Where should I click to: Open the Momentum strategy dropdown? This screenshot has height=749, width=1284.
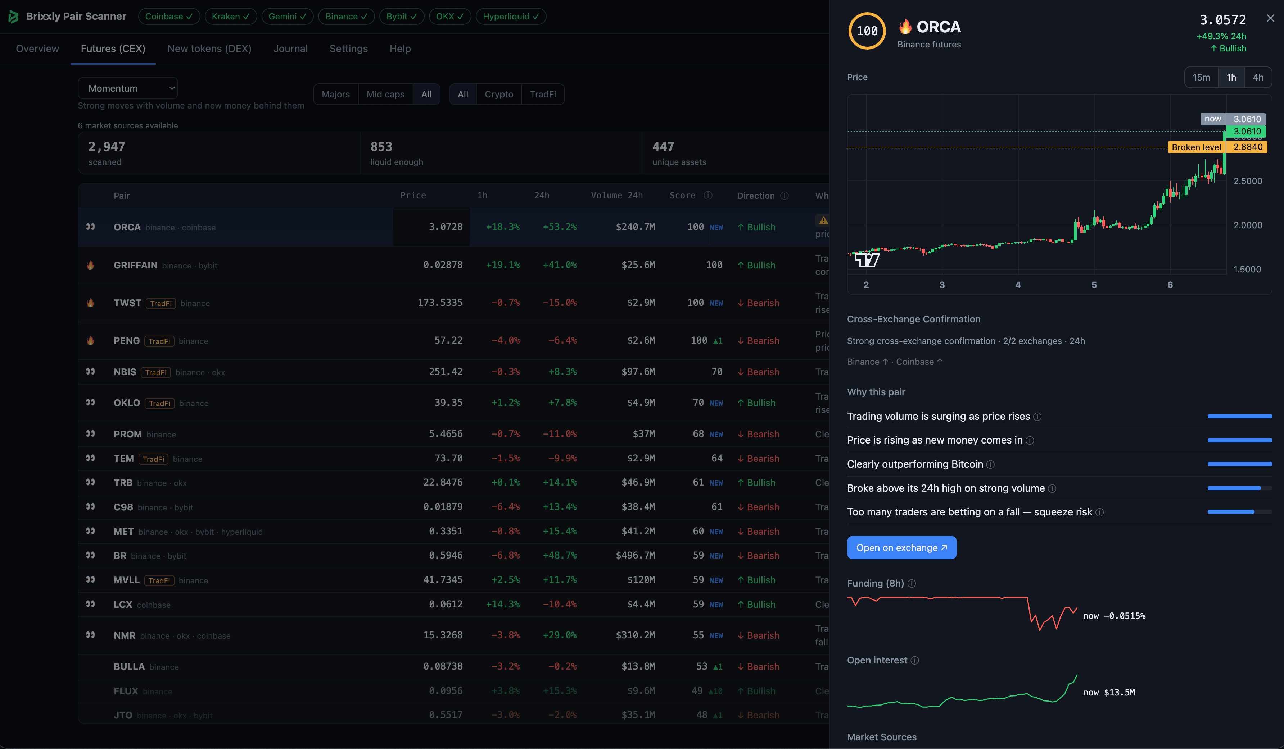[x=127, y=88]
